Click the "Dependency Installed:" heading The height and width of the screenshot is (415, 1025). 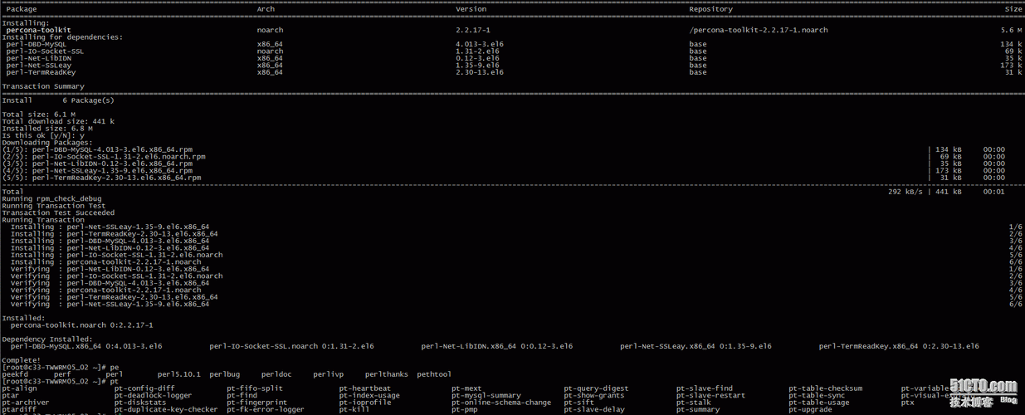47,339
